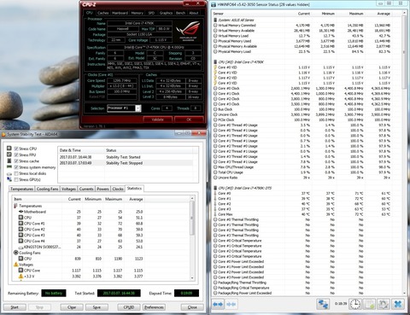Toggle the Stress CPU checkbox
This screenshot has height=315, width=410.
(16, 149)
